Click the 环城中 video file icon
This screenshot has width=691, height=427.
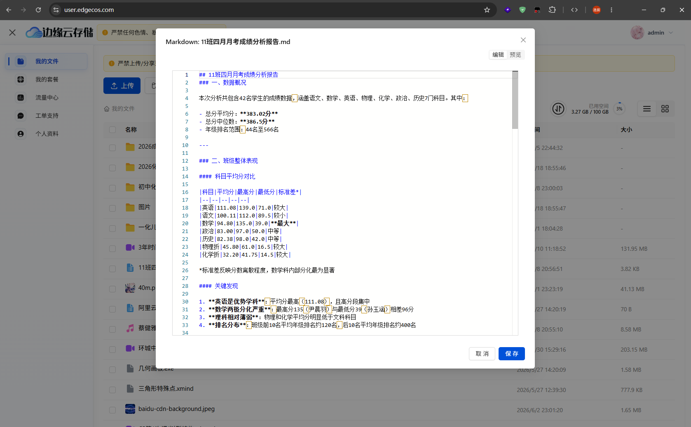tap(130, 348)
